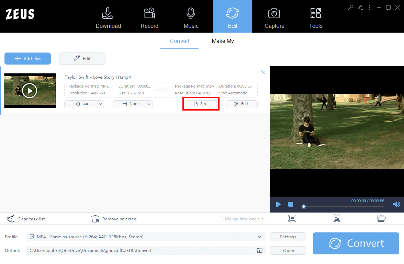Viewport: 404px width, 264px height.
Task: Play the preview video
Action: (x=278, y=204)
